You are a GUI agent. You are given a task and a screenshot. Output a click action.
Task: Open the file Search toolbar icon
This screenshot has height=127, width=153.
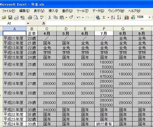tap(23, 17)
